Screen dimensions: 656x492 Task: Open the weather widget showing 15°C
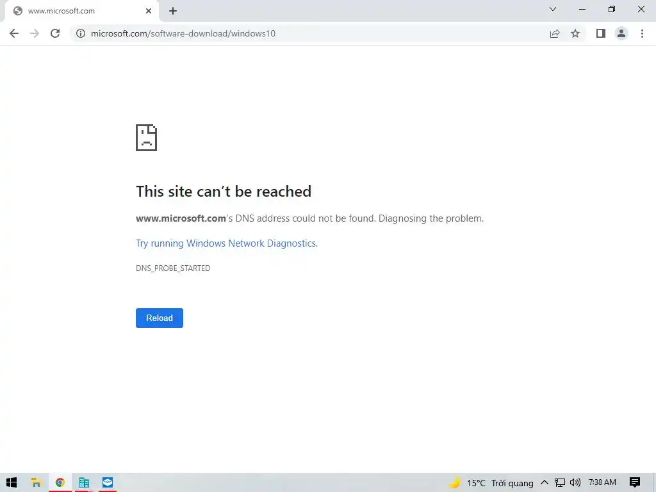491,483
